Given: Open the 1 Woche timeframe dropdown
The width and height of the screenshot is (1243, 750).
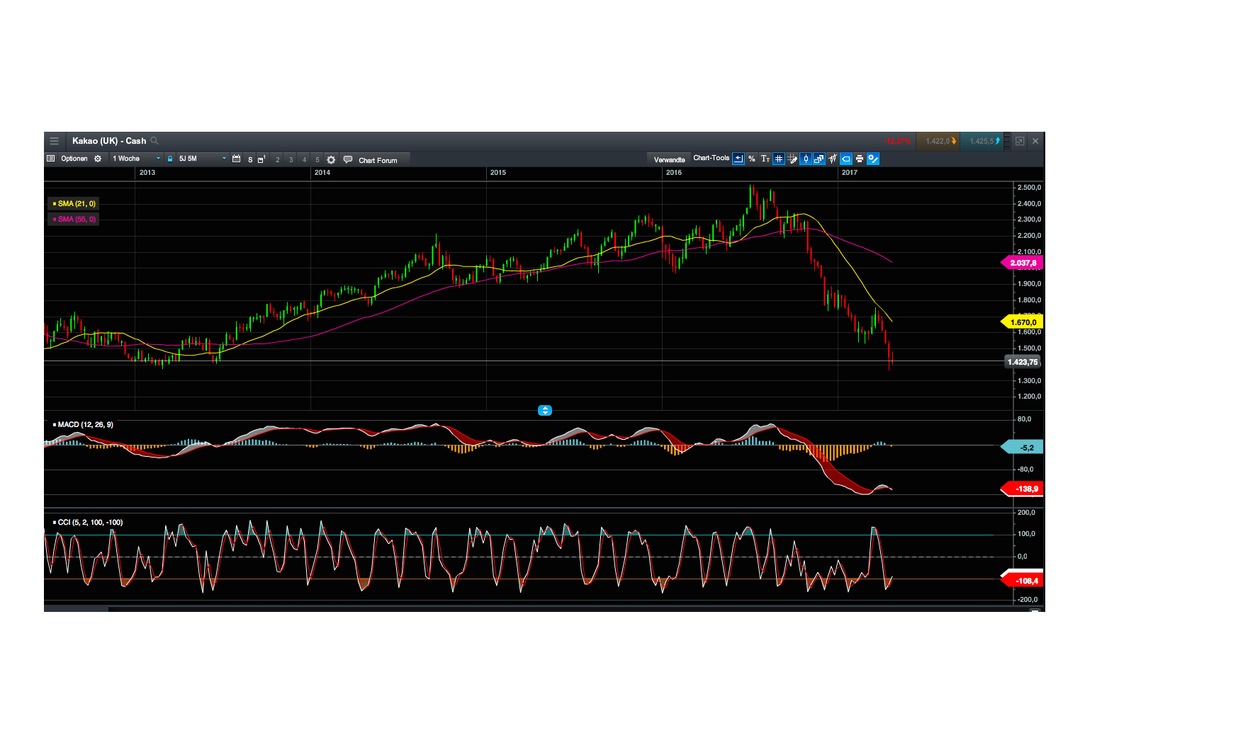Looking at the screenshot, I should tap(135, 158).
